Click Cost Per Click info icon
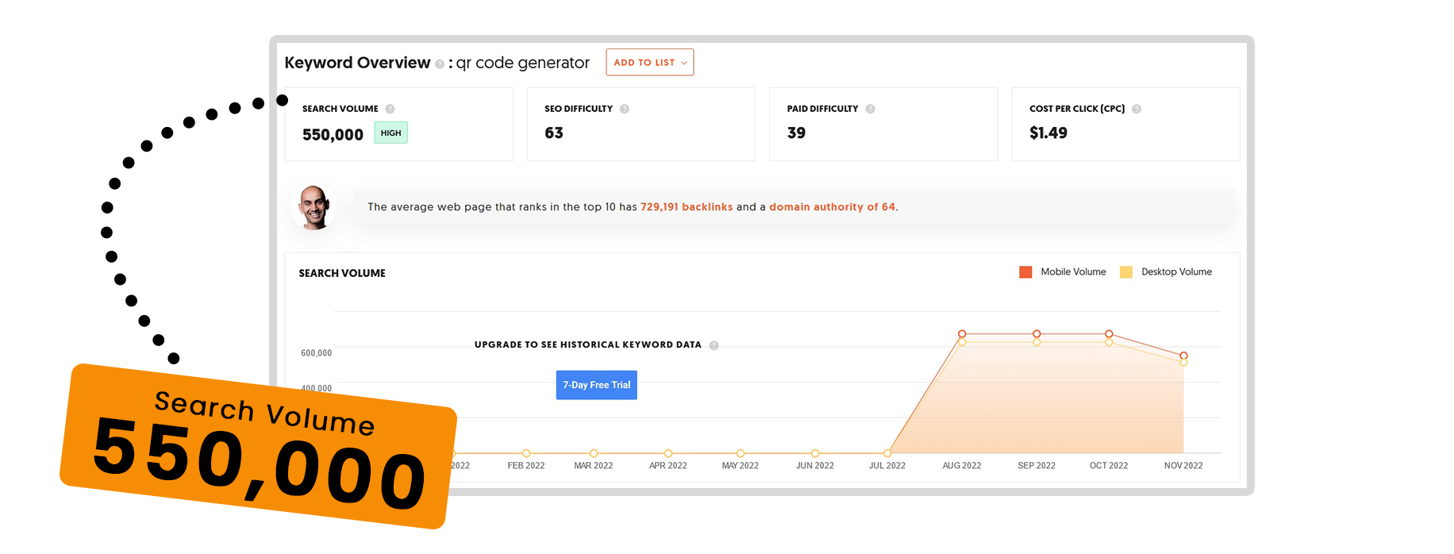 point(1137,109)
